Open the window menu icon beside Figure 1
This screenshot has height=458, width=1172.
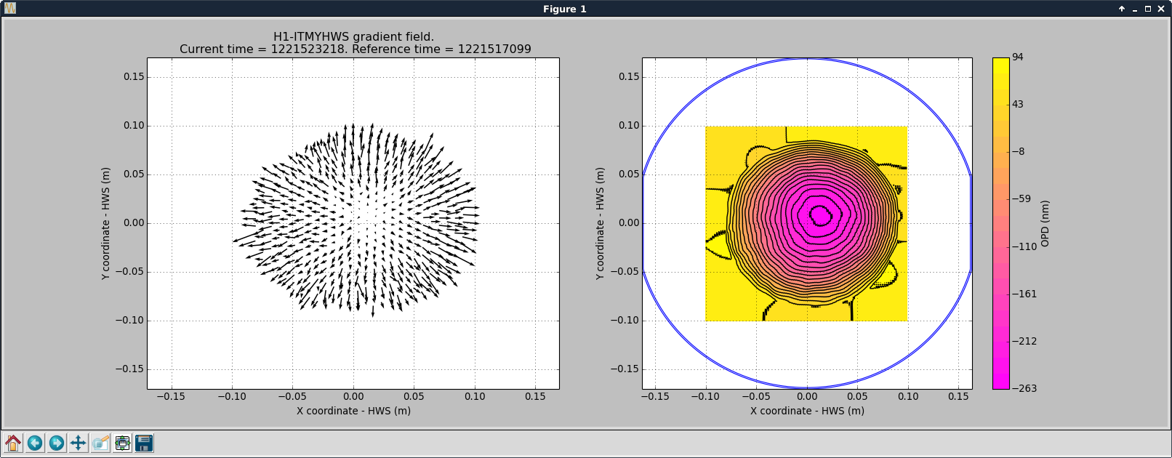point(10,9)
